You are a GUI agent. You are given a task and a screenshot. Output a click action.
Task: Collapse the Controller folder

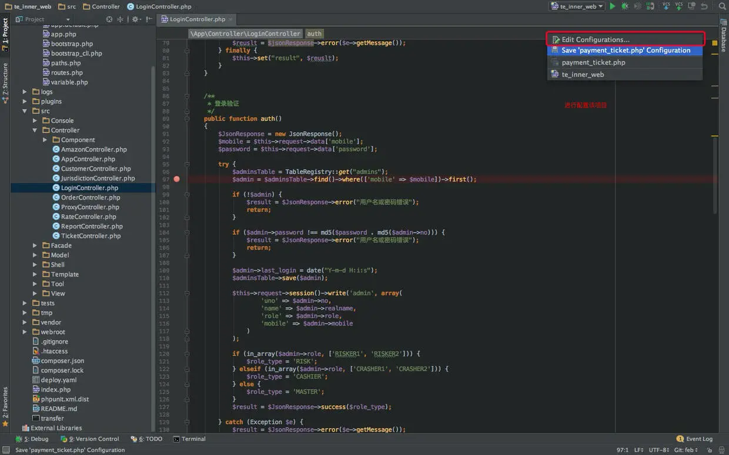click(35, 130)
